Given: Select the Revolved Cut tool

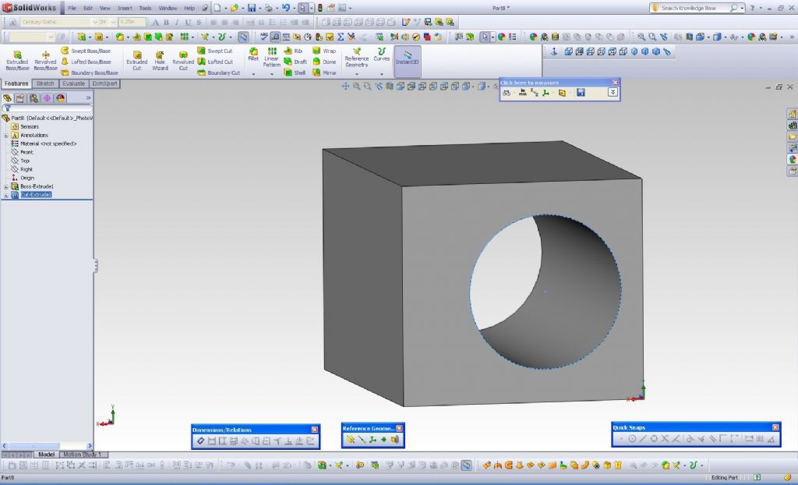Looking at the screenshot, I should tap(183, 61).
